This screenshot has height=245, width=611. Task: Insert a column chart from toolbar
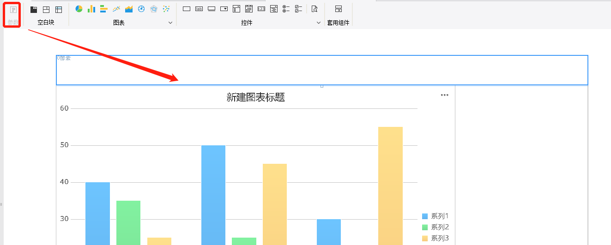[x=91, y=9]
